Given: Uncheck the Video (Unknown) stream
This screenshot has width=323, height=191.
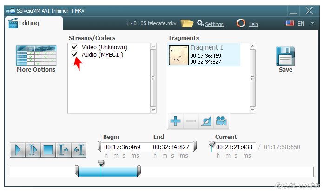Looking at the screenshot, I should 74,47.
